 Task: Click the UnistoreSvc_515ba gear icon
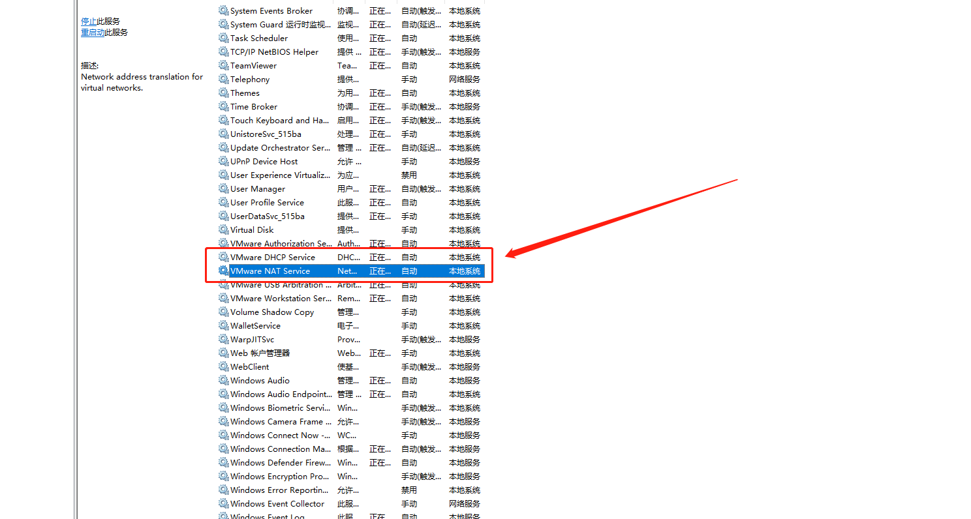point(224,134)
